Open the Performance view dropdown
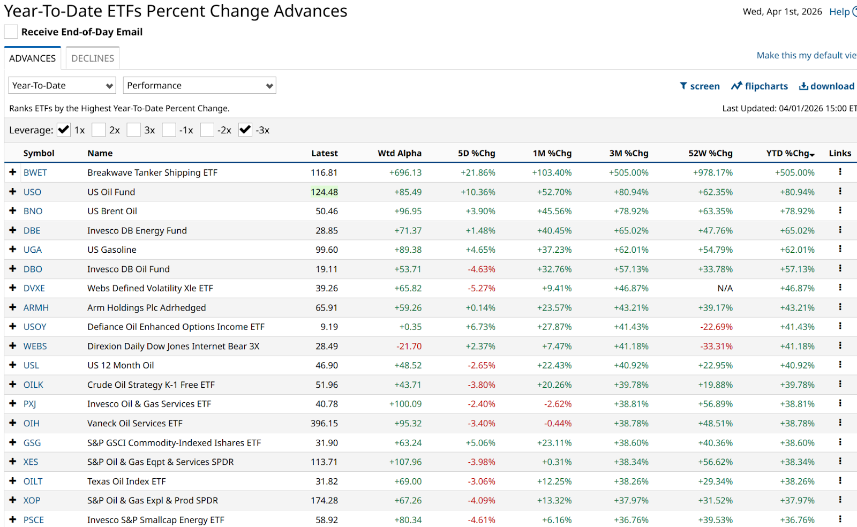Image resolution: width=857 pixels, height=527 pixels. point(199,86)
